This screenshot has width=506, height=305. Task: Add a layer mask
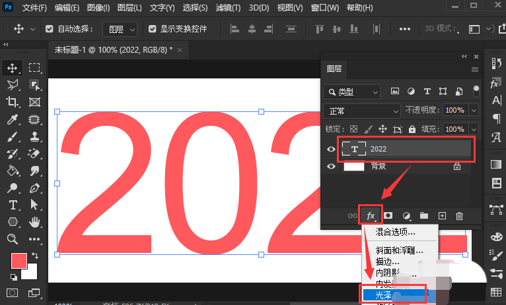pos(388,215)
